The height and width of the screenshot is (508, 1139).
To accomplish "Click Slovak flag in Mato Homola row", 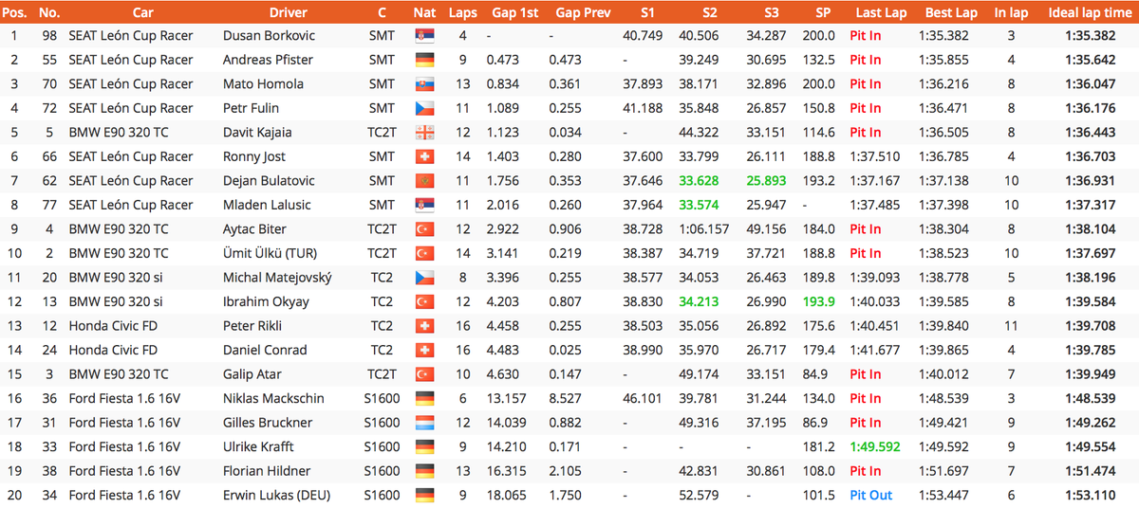I will point(424,83).
